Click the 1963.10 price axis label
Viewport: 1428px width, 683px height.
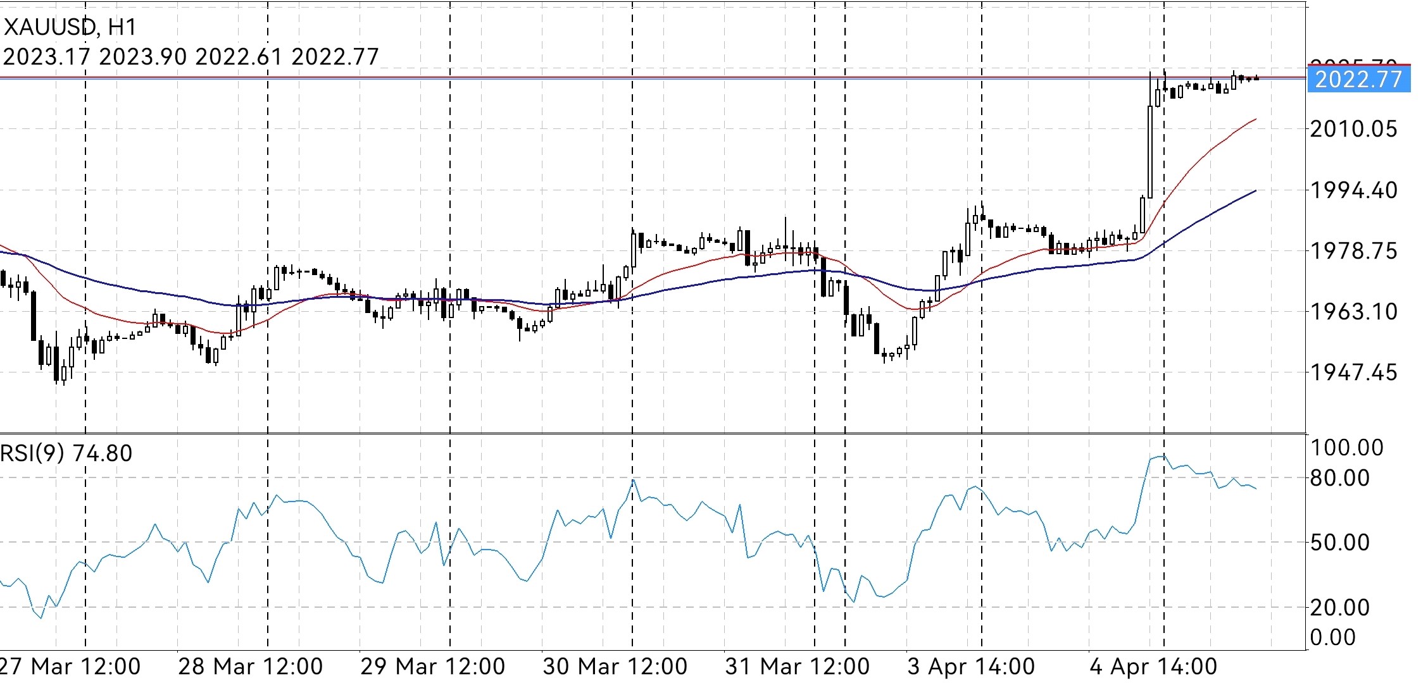pos(1353,311)
